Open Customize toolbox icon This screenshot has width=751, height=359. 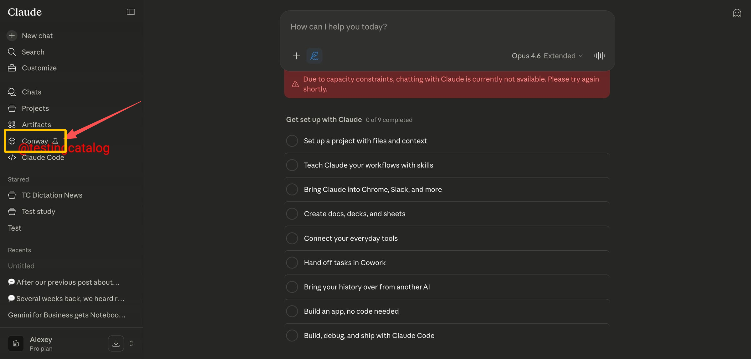click(x=12, y=68)
